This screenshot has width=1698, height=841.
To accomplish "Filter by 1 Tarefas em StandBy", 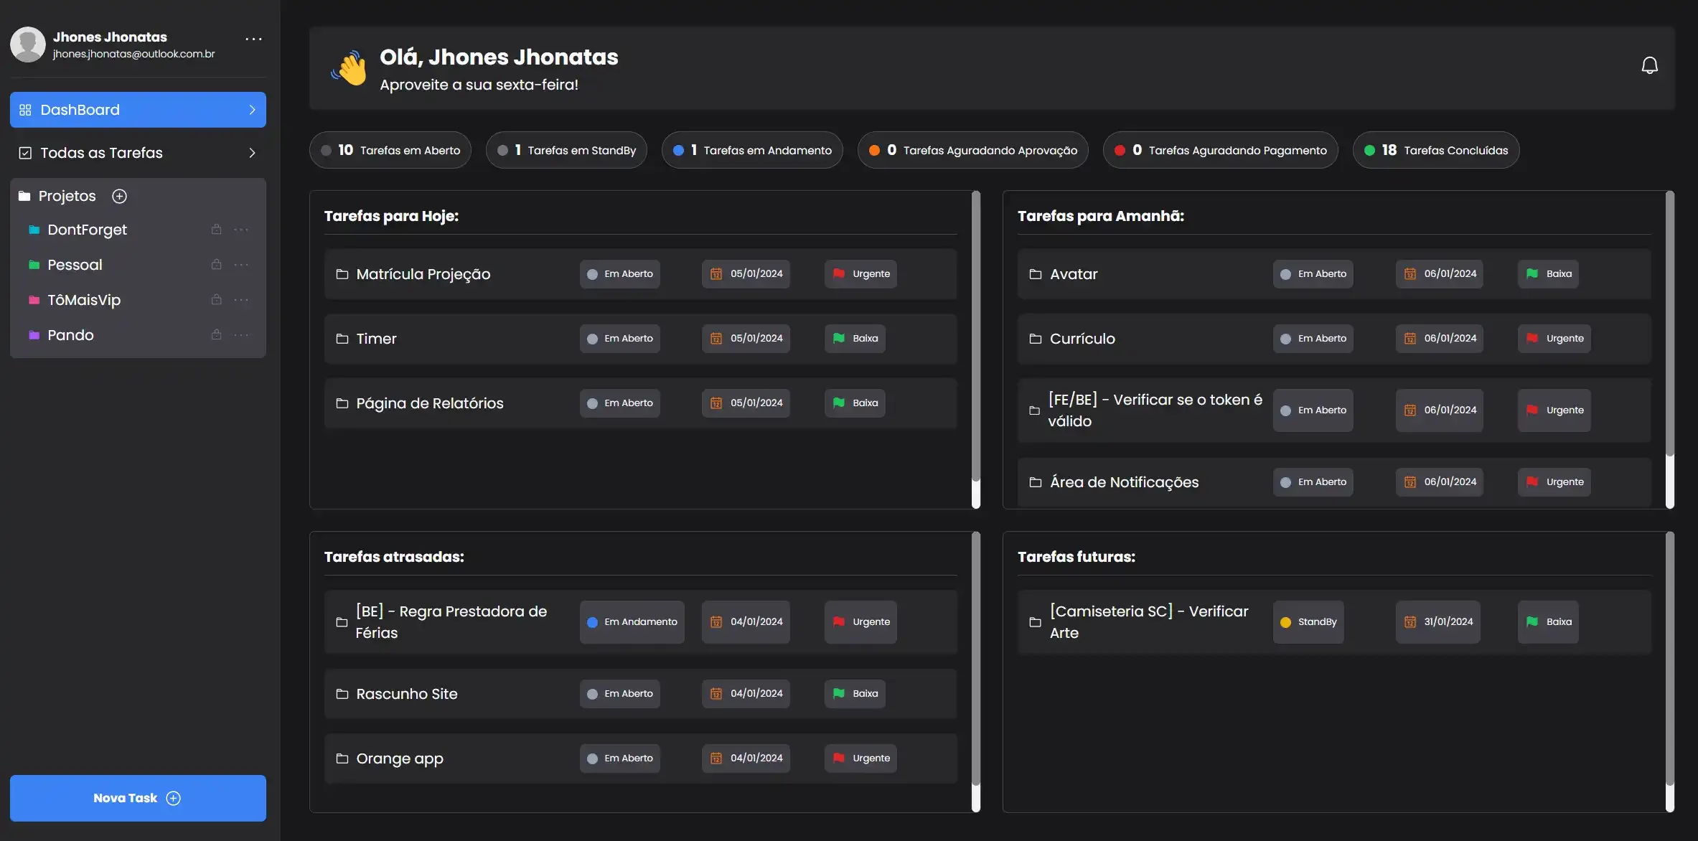I will (566, 150).
